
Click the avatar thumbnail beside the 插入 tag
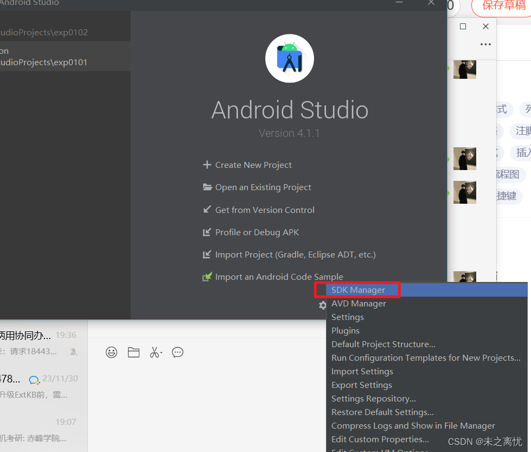coord(465,158)
